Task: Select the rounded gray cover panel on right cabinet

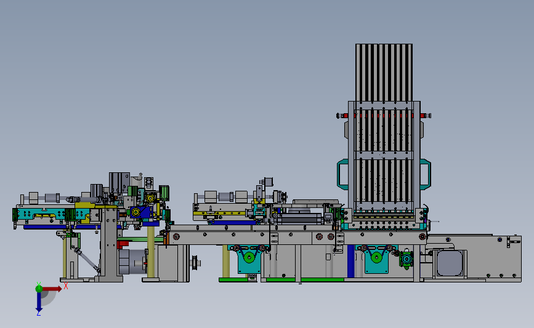Action: (450, 263)
